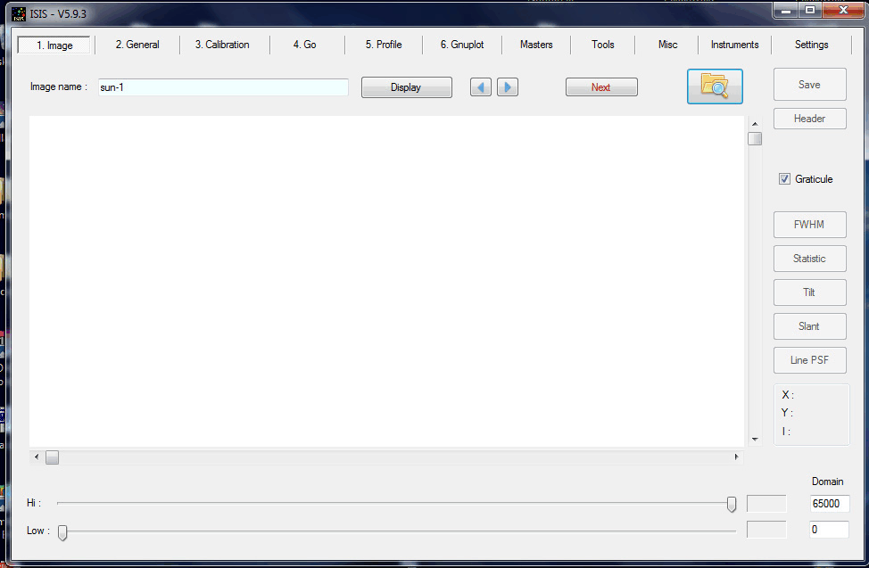Viewport: 869px width, 568px height.
Task: Click the Statistic button
Action: [810, 259]
